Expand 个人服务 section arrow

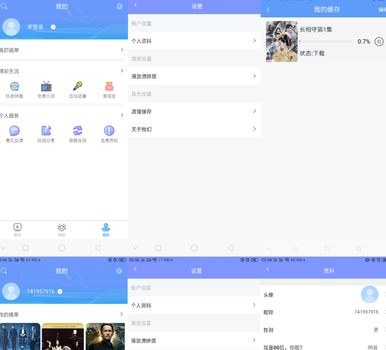122,115
